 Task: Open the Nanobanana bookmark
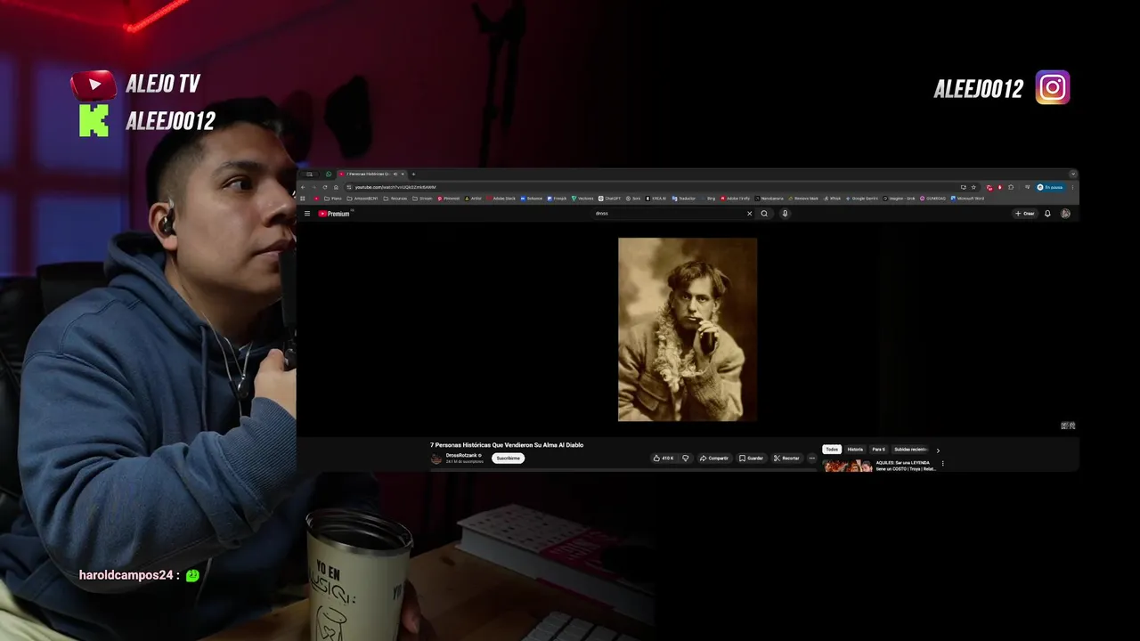[769, 199]
